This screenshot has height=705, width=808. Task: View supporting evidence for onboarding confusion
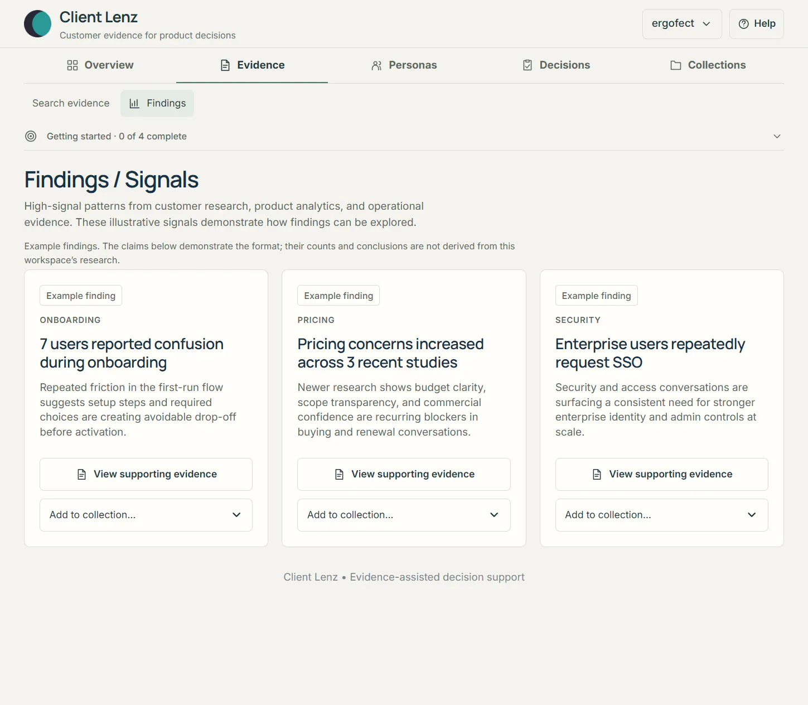pos(146,474)
